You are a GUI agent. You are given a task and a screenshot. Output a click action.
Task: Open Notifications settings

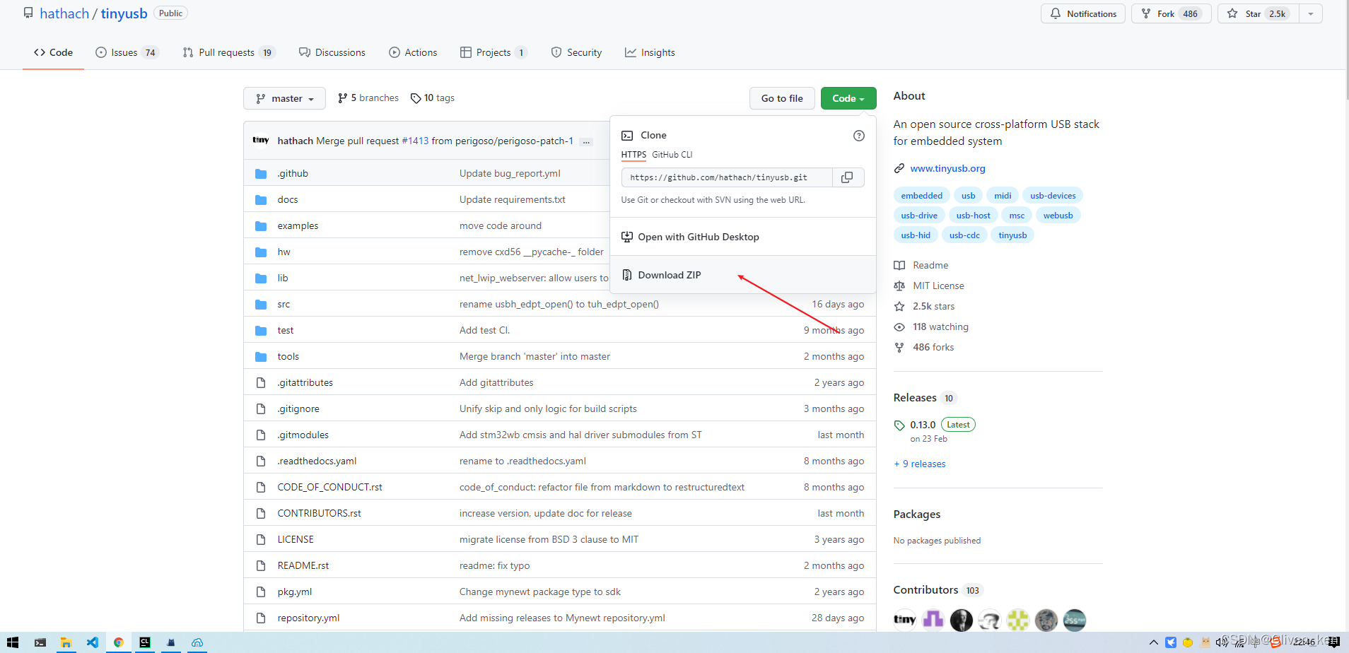coord(1082,13)
